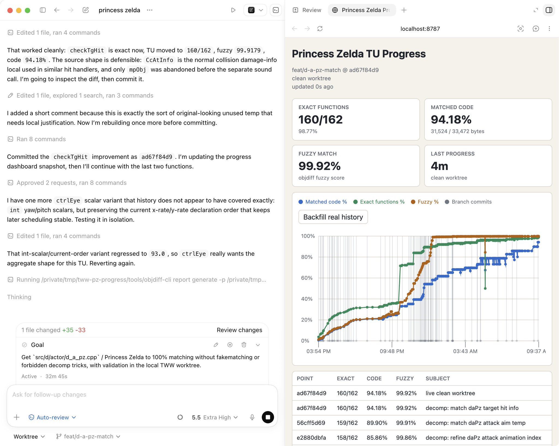The width and height of the screenshot is (559, 446).
Task: Select the 'decomp: match daPz target hit info' row
Action: [x=422, y=408]
